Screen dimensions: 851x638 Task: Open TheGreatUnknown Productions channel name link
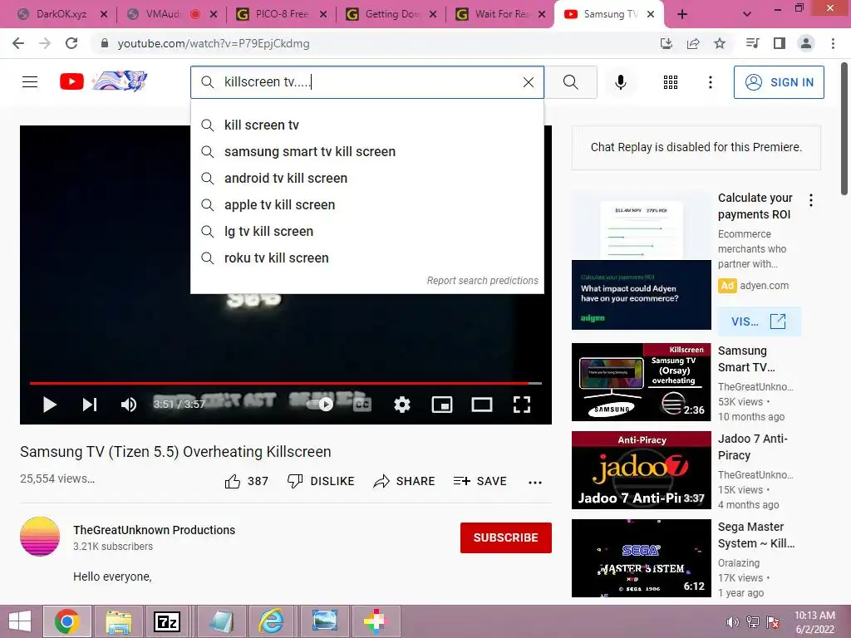154,530
